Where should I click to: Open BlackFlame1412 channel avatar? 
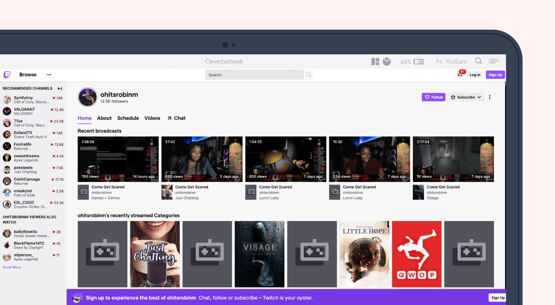point(7,245)
